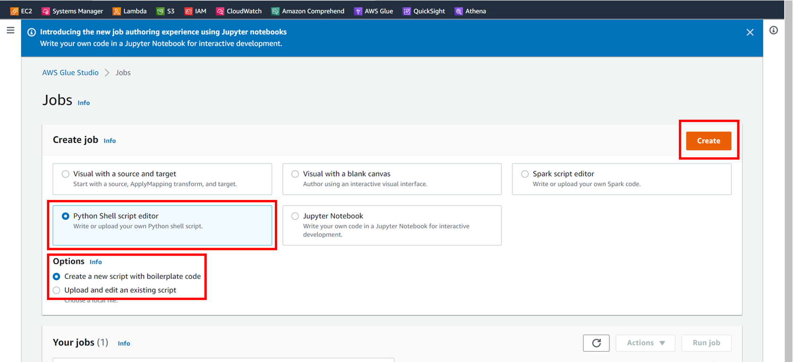Go to AWS Glue Studio breadcrumb
793x362 pixels.
pyautogui.click(x=70, y=72)
